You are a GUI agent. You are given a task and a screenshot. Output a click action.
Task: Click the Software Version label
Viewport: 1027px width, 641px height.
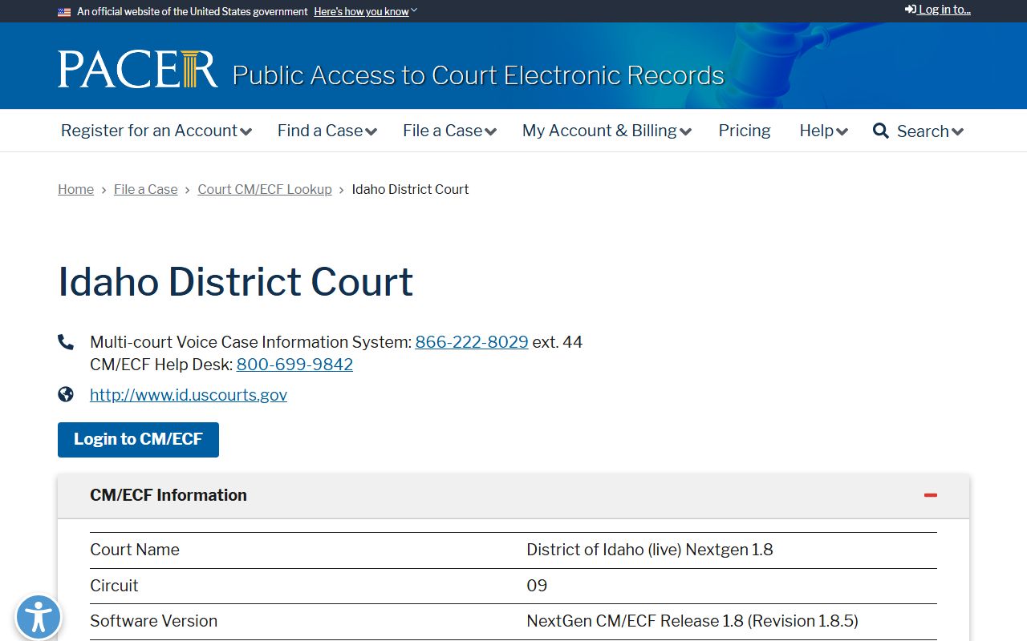(x=153, y=621)
